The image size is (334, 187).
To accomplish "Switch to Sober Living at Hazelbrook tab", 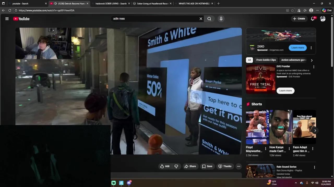I will (153, 4).
